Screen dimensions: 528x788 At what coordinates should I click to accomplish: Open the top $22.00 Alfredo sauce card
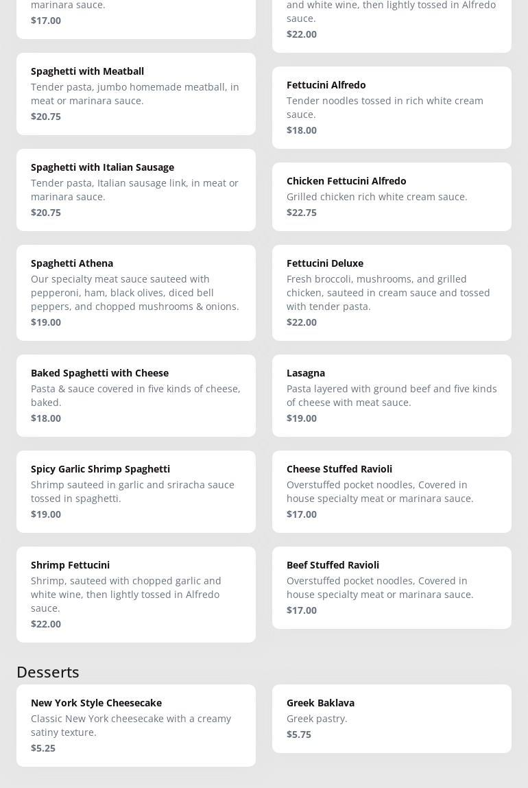pos(392,26)
